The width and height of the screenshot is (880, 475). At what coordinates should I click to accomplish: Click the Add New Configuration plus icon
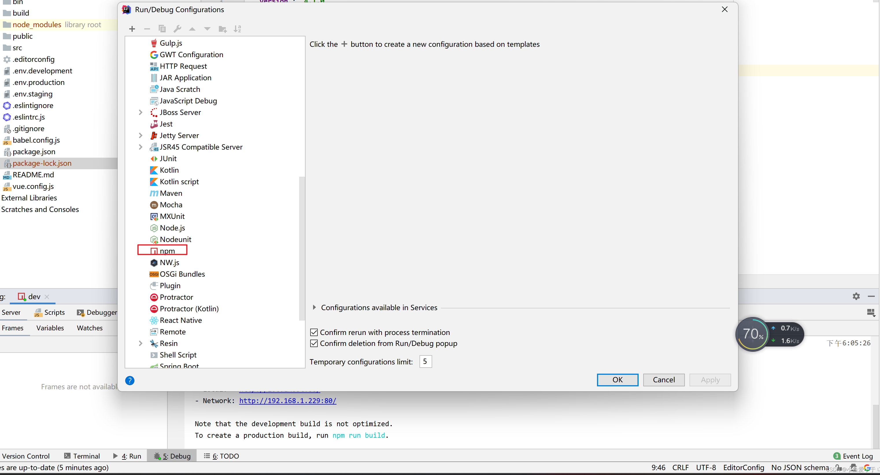[132, 29]
